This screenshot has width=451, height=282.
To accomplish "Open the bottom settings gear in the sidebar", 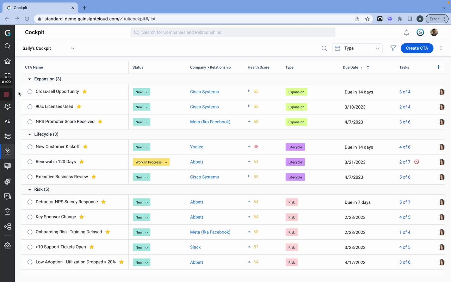I will coord(7,246).
